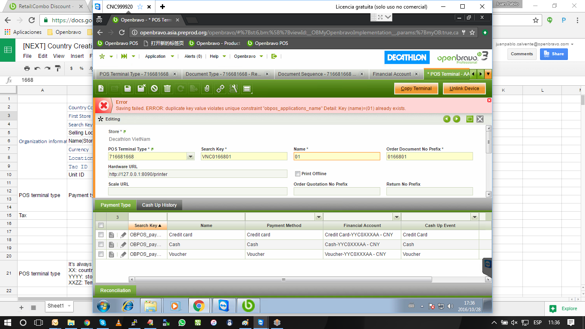Edit the Voucher row with pencil icon
This screenshot has height=329, width=585.
click(123, 254)
